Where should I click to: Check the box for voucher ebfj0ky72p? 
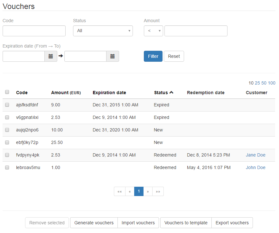click(7, 142)
